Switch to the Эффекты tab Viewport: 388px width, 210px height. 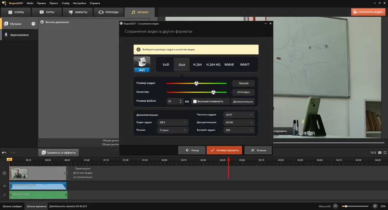click(x=78, y=12)
